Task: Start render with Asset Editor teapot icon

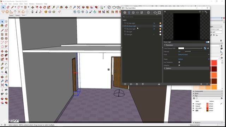Action: 155,13
